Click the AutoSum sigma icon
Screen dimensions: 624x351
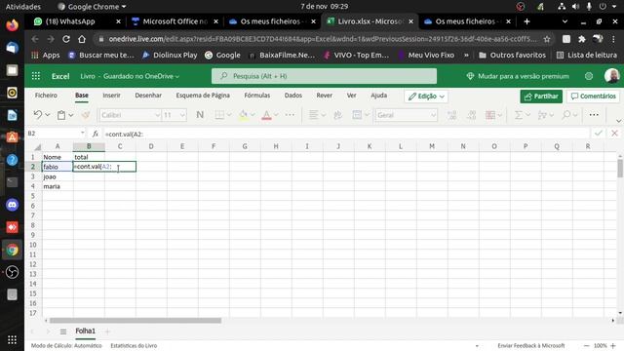(x=518, y=115)
